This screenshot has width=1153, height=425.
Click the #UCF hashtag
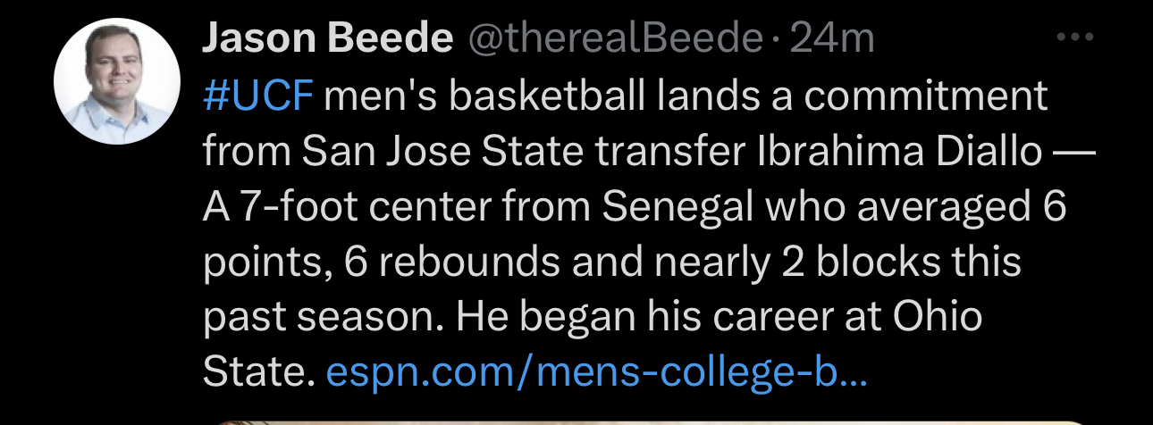tap(259, 96)
